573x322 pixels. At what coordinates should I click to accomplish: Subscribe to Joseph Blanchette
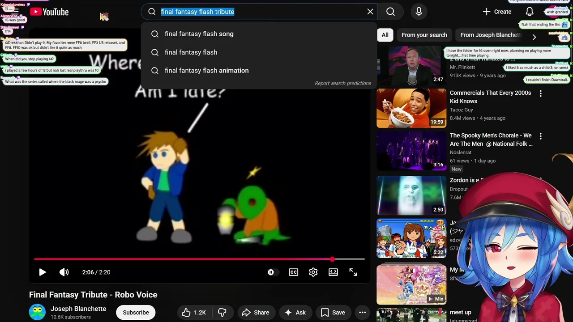[x=136, y=312]
